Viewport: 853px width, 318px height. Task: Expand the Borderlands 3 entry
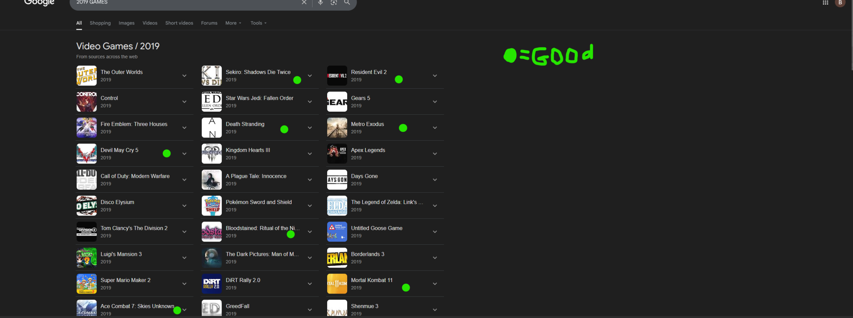click(435, 258)
